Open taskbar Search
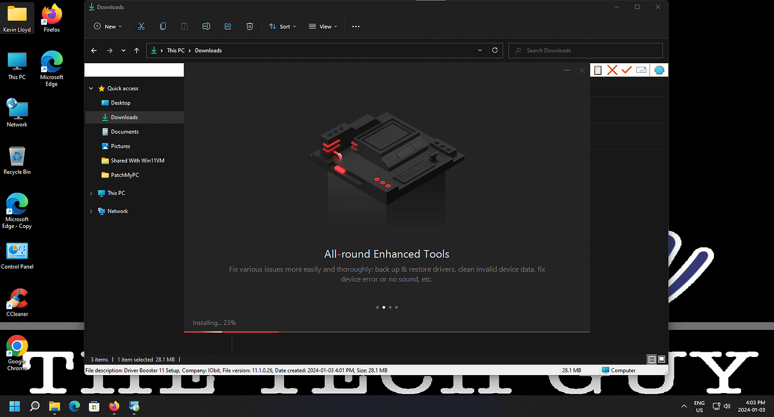Image resolution: width=774 pixels, height=417 pixels. click(x=35, y=406)
